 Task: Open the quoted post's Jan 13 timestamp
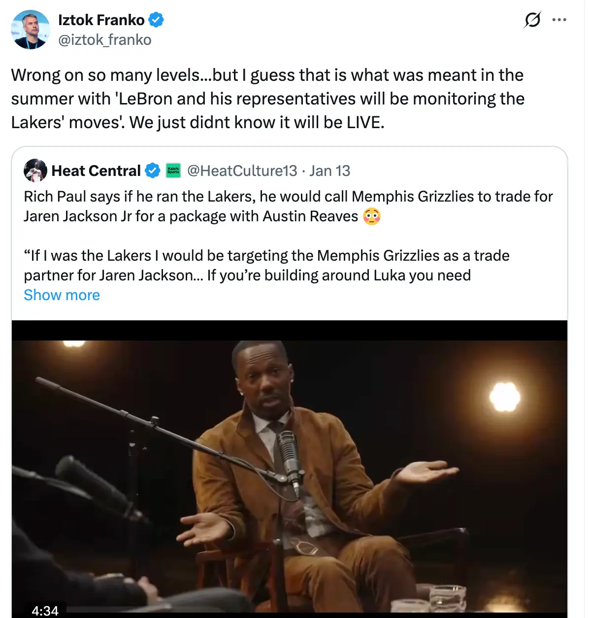329,171
